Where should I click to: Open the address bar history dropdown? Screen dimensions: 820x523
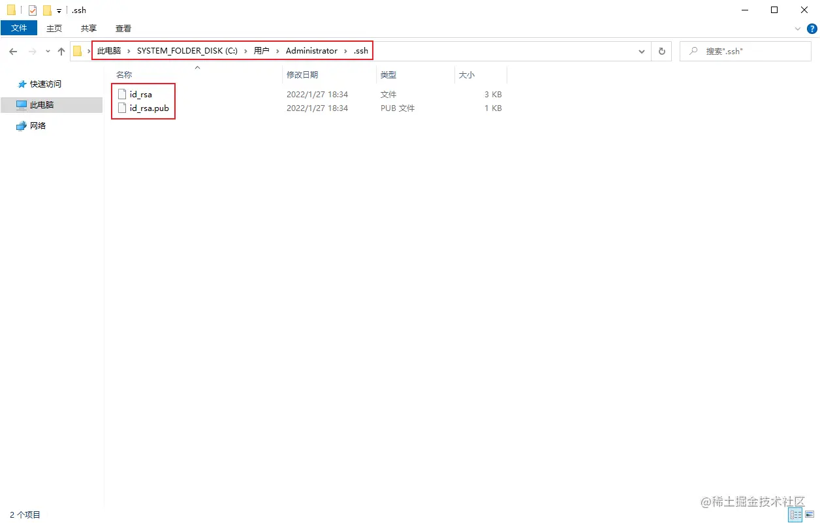pyautogui.click(x=642, y=51)
